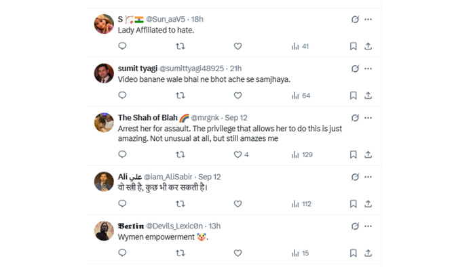Image resolution: width=475 pixels, height=267 pixels.
Task: Like The Shah of Blah's tweet
Action: click(237, 155)
